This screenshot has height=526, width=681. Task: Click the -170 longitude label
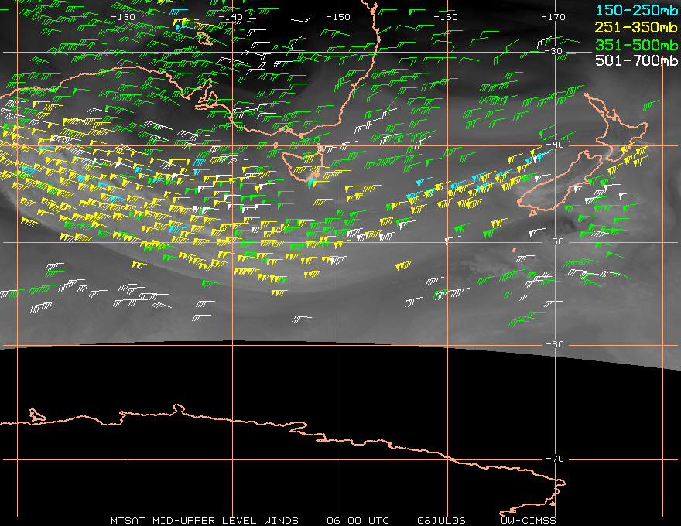pyautogui.click(x=553, y=17)
